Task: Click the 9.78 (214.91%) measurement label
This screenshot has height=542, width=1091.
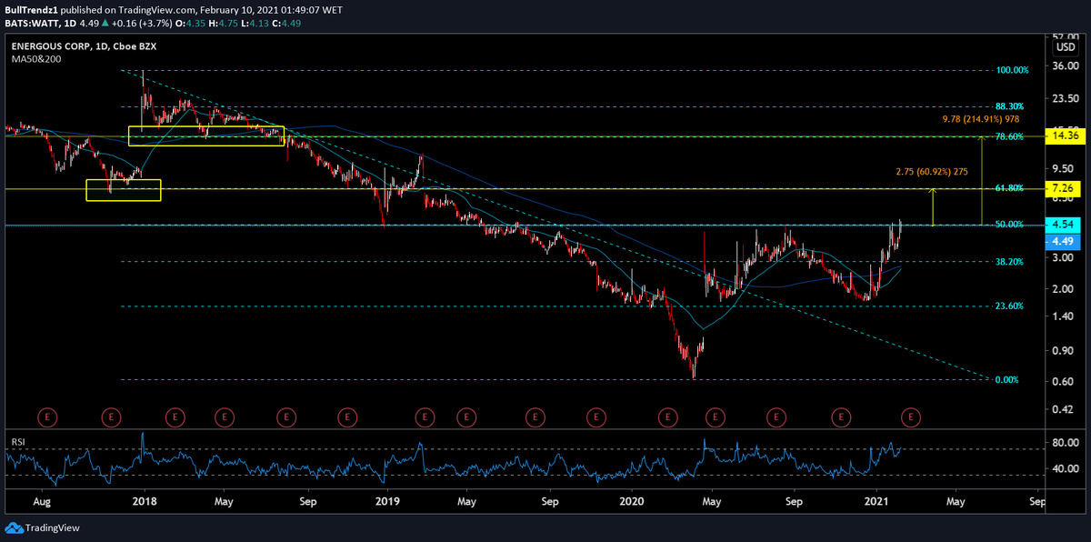Action: pyautogui.click(x=982, y=118)
